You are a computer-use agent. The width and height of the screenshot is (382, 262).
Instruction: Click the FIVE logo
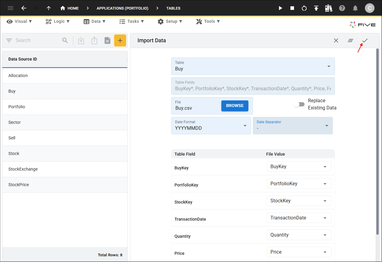point(362,25)
